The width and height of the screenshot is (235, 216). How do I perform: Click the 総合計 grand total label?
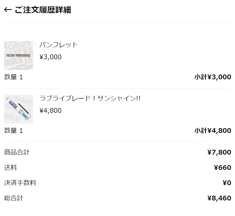coord(14,198)
